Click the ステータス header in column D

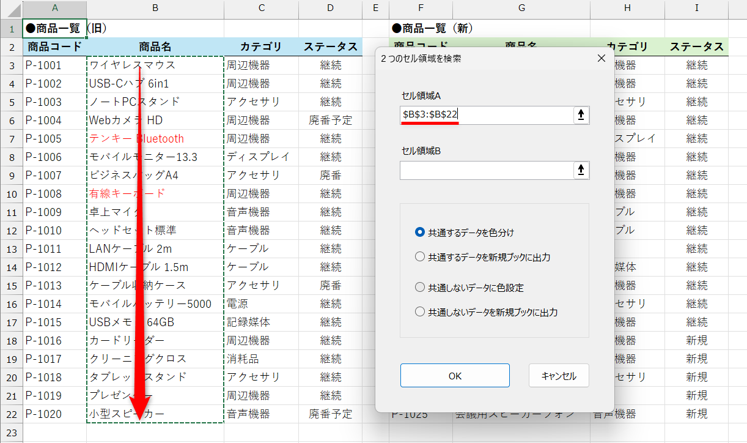coord(331,47)
